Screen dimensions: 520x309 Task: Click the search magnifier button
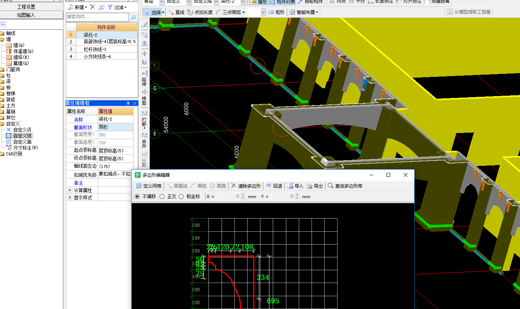click(133, 17)
